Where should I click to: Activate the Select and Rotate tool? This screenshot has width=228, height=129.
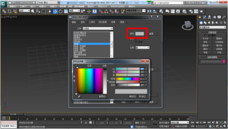(61, 11)
